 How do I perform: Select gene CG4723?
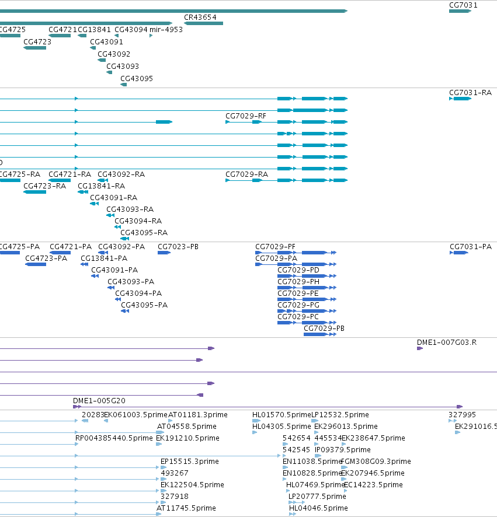point(34,48)
